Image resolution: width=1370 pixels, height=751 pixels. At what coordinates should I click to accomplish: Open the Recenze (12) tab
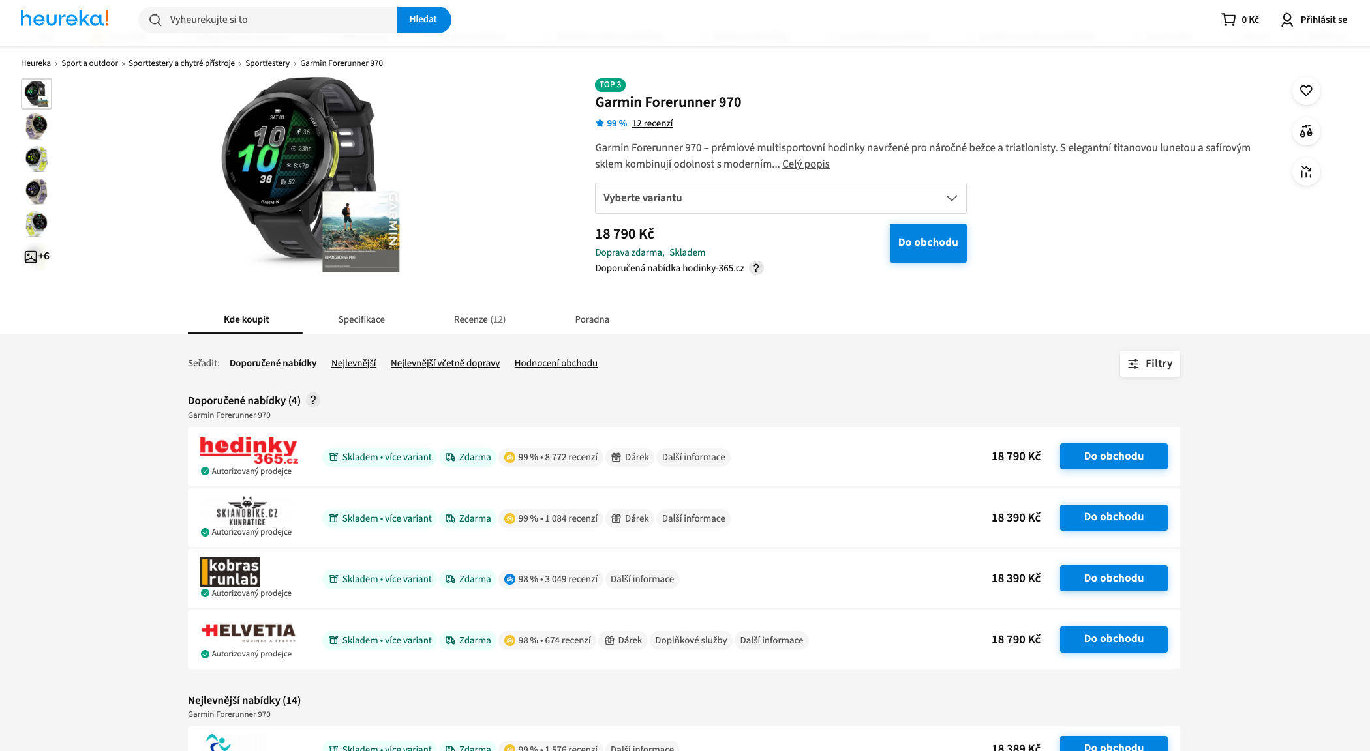(x=479, y=319)
